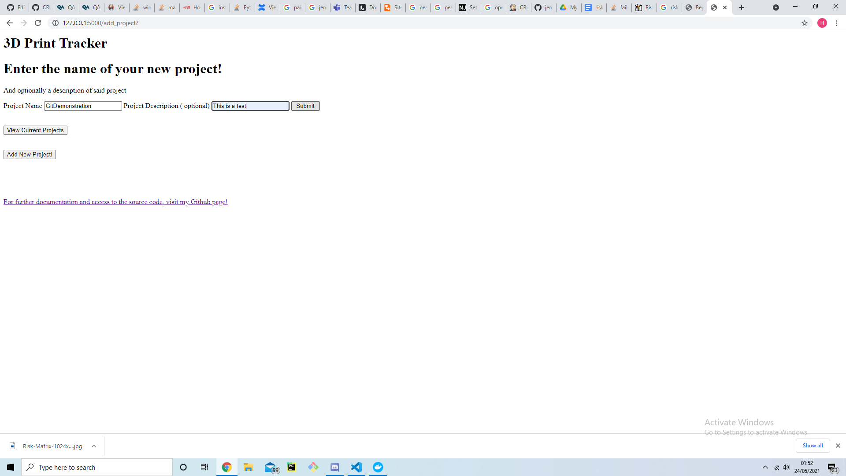
Task: Reload the current page
Action: tap(38, 23)
